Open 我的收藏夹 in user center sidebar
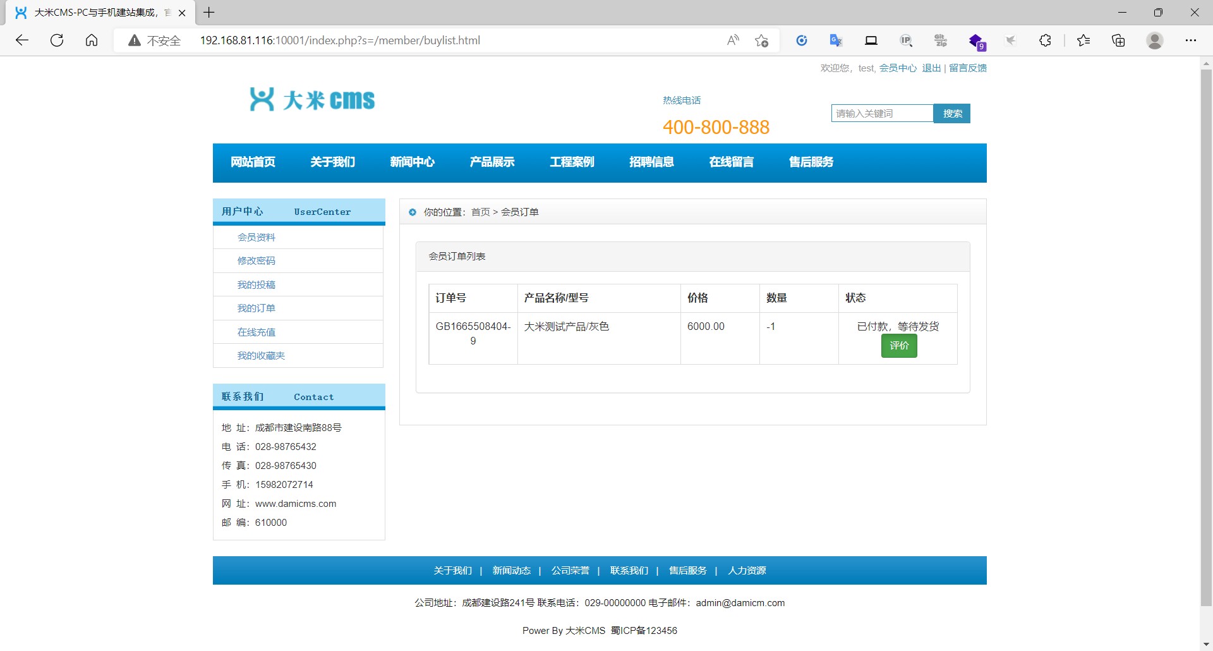1213x651 pixels. tap(261, 356)
